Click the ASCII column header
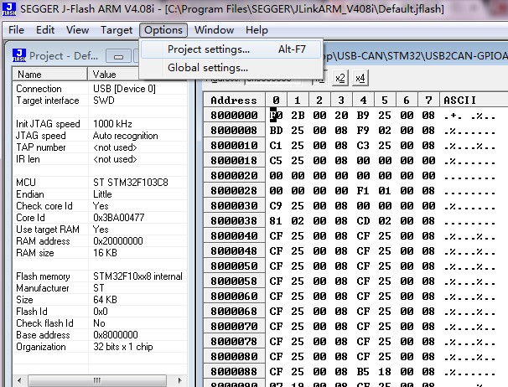Screen dimensions: 508x387 [474, 100]
